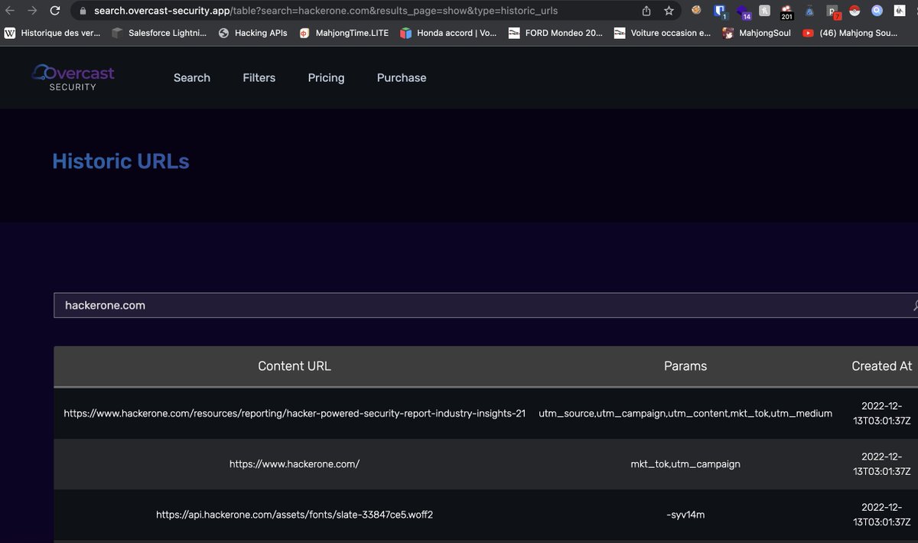The height and width of the screenshot is (543, 918).
Task: Open the blue magnifier extension icon
Action: [x=877, y=11]
